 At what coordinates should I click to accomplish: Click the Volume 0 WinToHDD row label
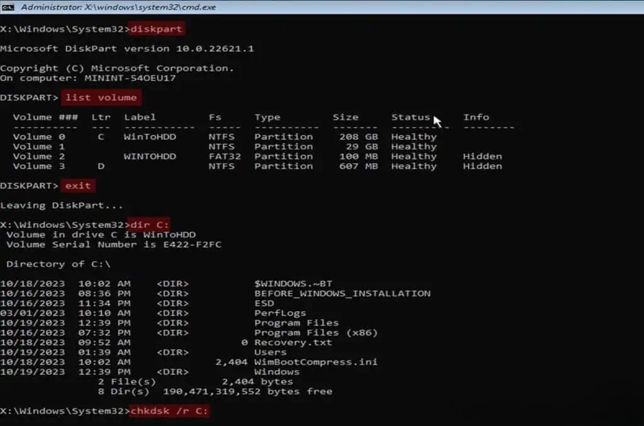(x=150, y=137)
